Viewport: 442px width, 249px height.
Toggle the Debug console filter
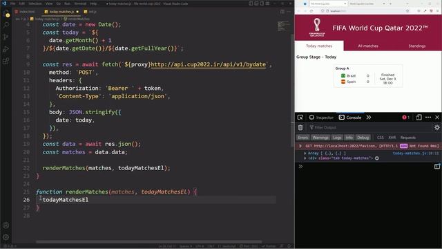pyautogui.click(x=363, y=138)
